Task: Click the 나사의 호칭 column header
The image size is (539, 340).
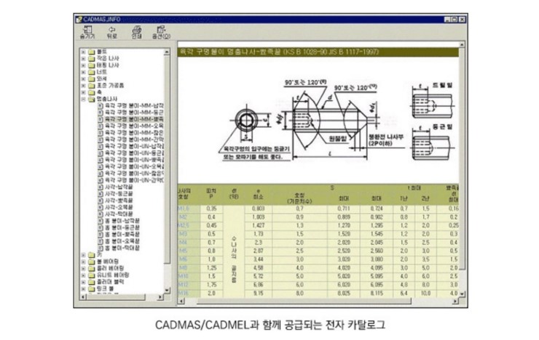Action: [184, 194]
